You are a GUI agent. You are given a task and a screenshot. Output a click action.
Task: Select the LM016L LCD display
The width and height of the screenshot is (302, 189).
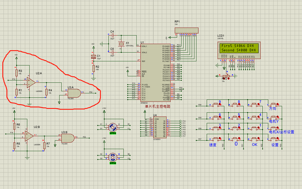click(239, 50)
